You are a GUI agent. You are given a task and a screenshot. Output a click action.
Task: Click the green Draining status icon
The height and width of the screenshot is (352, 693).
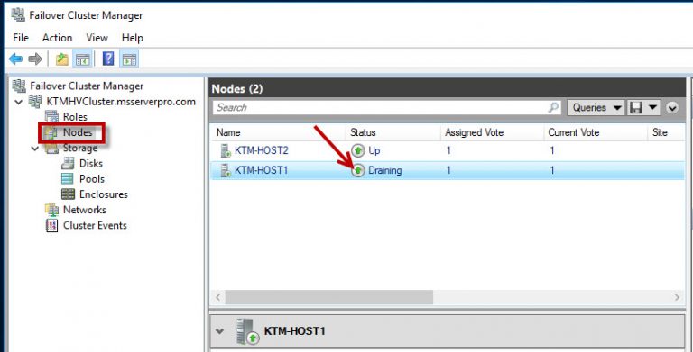[x=358, y=170]
